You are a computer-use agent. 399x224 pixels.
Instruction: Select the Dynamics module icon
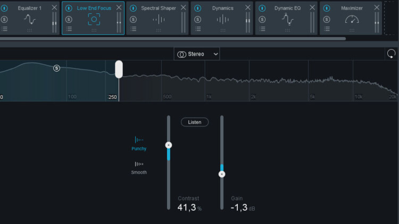[223, 20]
